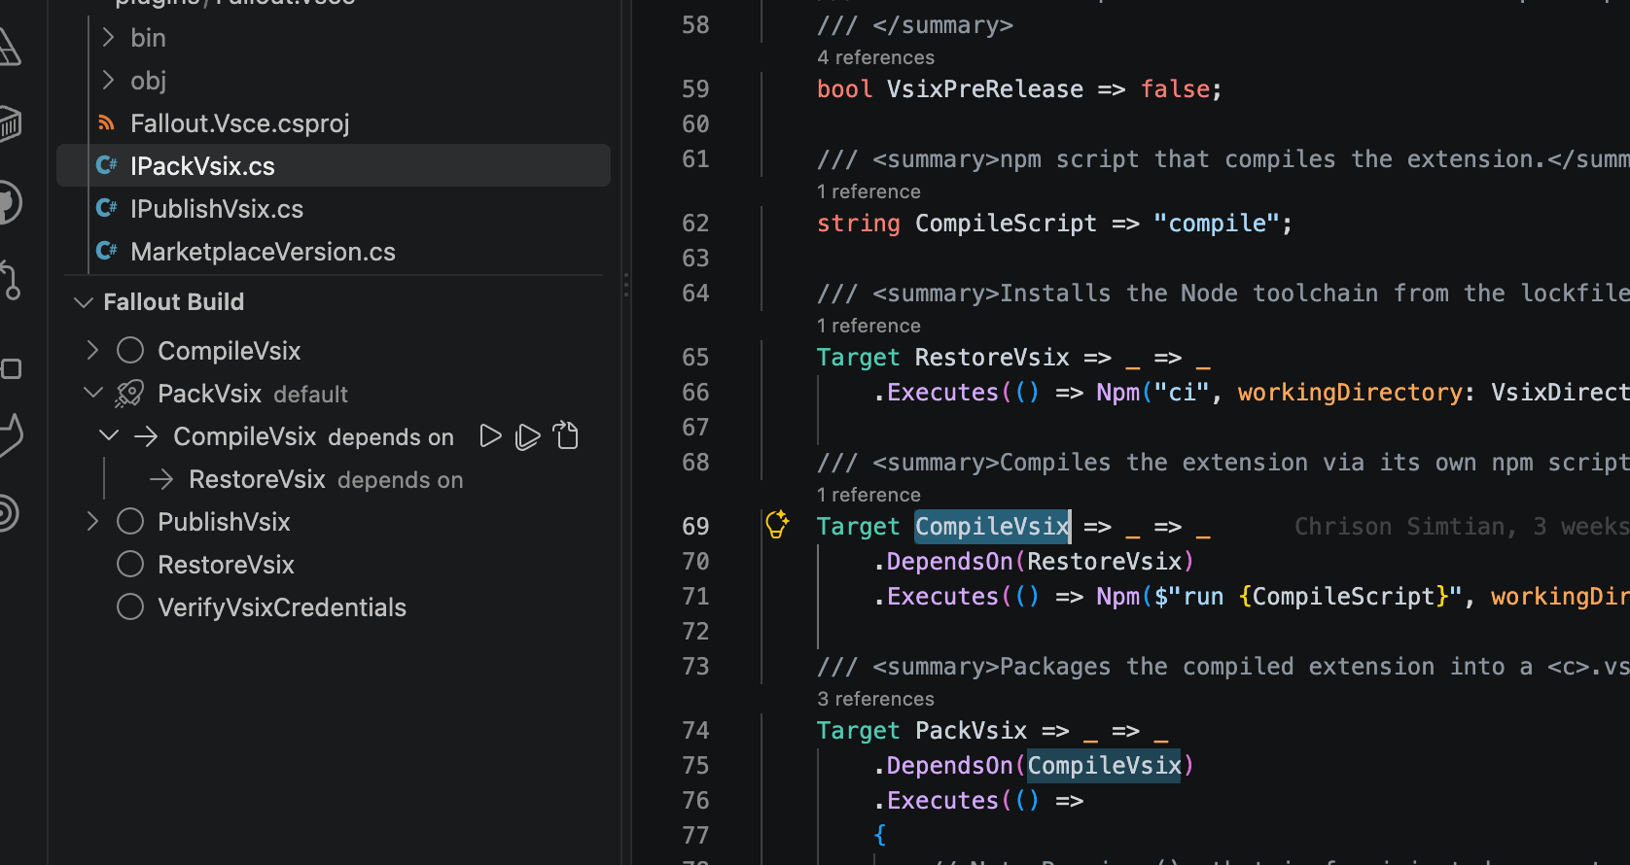Click the go-to-file icon beside CompileVsix depends on
The image size is (1630, 865).
pos(566,435)
